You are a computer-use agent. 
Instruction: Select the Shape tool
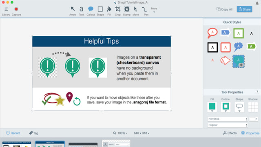tap(100, 11)
